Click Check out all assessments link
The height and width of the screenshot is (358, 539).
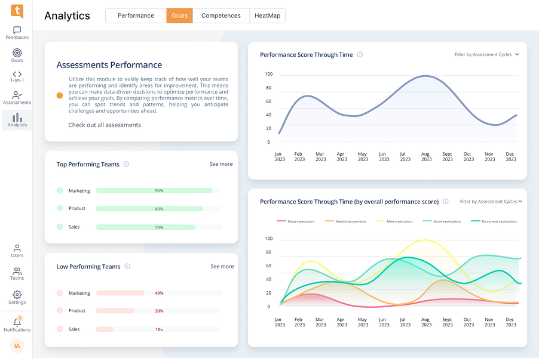point(105,125)
